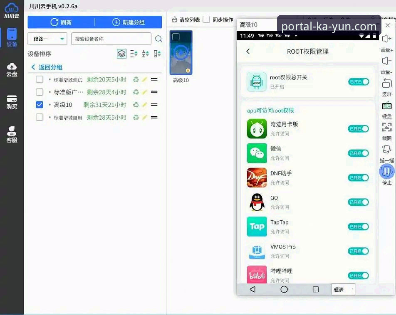Click the 停止 stop button
Screen dimensions: 396x315
[387, 171]
